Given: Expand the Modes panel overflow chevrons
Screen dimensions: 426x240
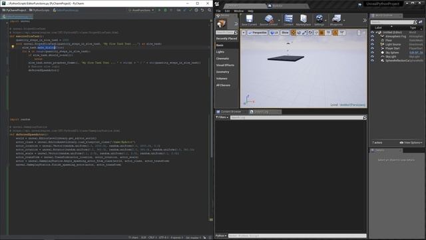Looking at the screenshot, I should click(x=236, y=24).
